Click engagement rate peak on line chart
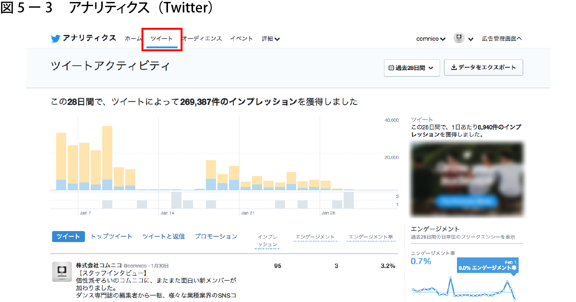The image size is (576, 302). 451,279
